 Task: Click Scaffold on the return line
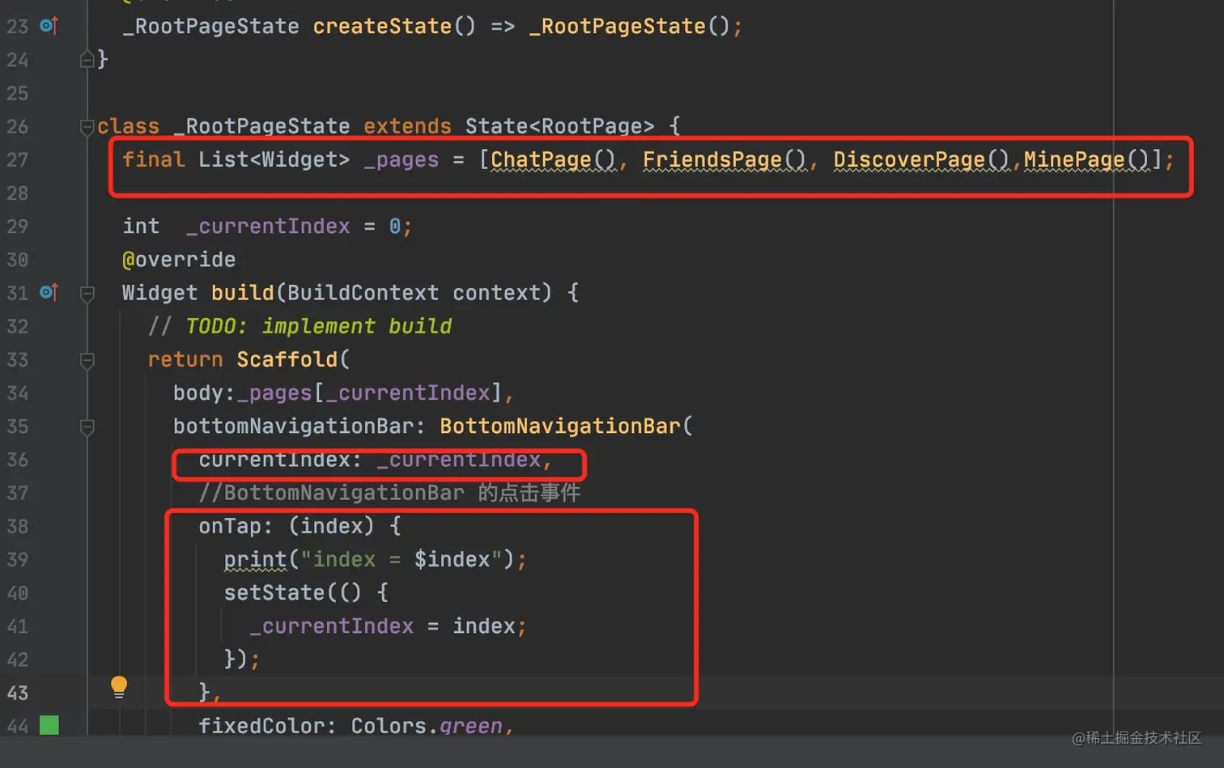[287, 359]
